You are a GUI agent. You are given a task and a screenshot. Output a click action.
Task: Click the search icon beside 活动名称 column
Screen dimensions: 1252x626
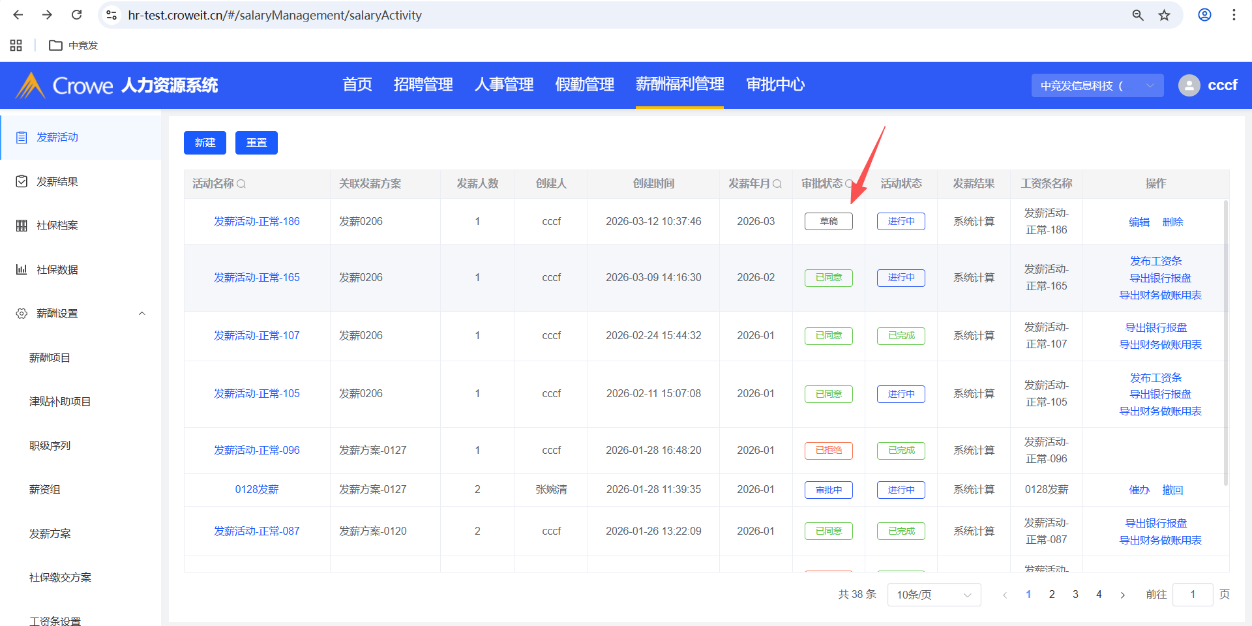[241, 184]
